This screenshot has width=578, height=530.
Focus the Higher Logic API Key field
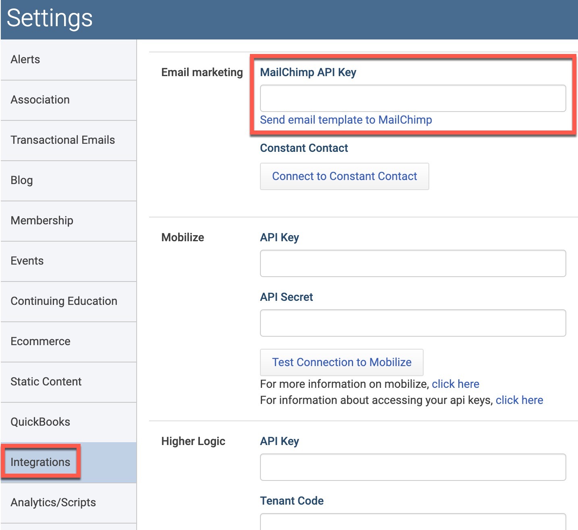click(x=413, y=467)
